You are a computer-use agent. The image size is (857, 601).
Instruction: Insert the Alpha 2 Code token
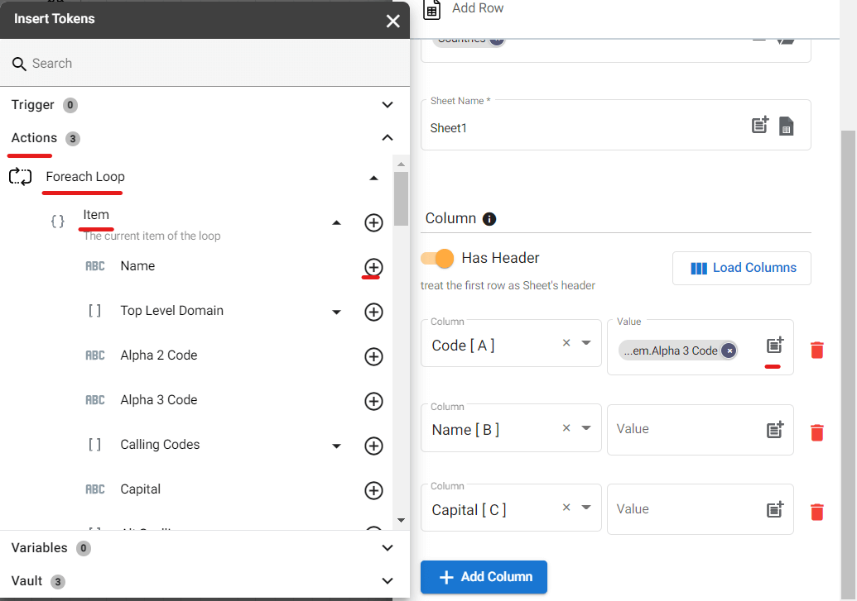[373, 356]
